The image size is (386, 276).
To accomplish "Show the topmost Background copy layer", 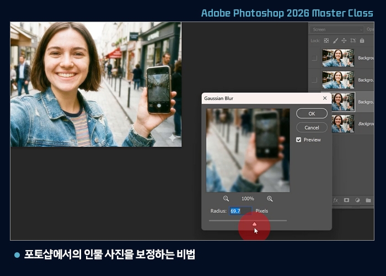I will [314, 58].
